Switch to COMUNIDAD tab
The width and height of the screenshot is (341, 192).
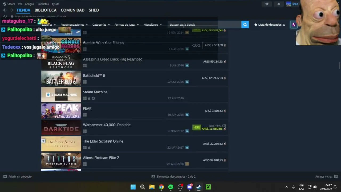click(x=72, y=10)
